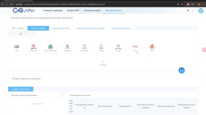Select the Foton brand logo
206x115 pixels.
pos(118,48)
